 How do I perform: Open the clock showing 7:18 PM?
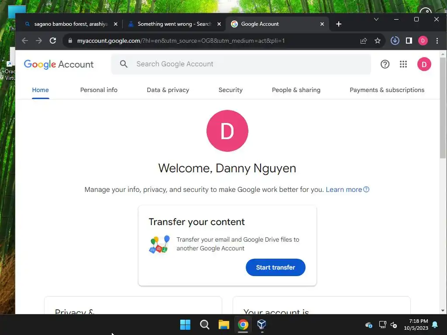tap(416, 325)
